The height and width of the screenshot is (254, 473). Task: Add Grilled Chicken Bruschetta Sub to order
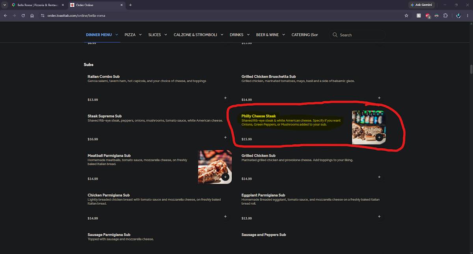pyautogui.click(x=379, y=98)
